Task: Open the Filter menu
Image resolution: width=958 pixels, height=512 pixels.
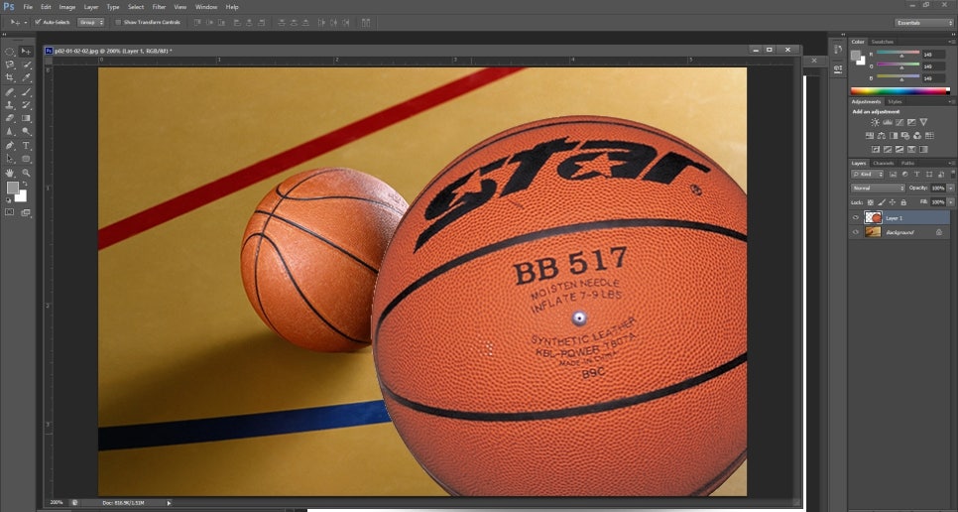Action: (159, 7)
